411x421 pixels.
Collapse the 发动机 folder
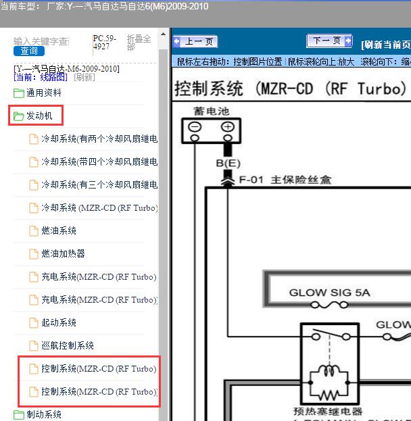[x=39, y=116]
